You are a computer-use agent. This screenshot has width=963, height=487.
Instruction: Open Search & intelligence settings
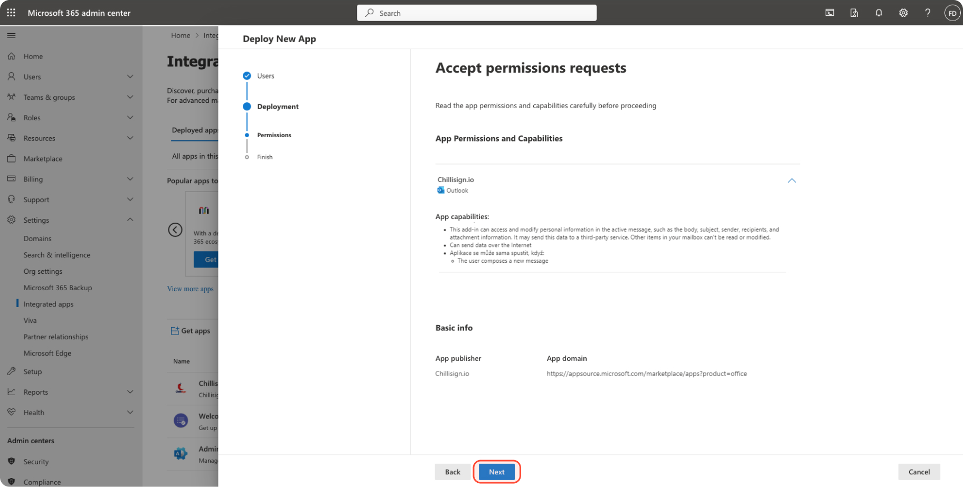pyautogui.click(x=57, y=255)
